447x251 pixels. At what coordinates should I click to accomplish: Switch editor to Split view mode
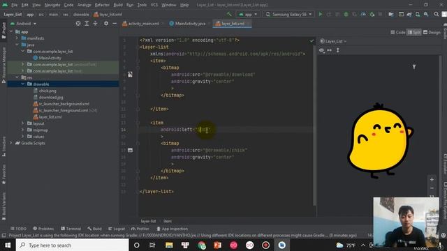coord(414,33)
